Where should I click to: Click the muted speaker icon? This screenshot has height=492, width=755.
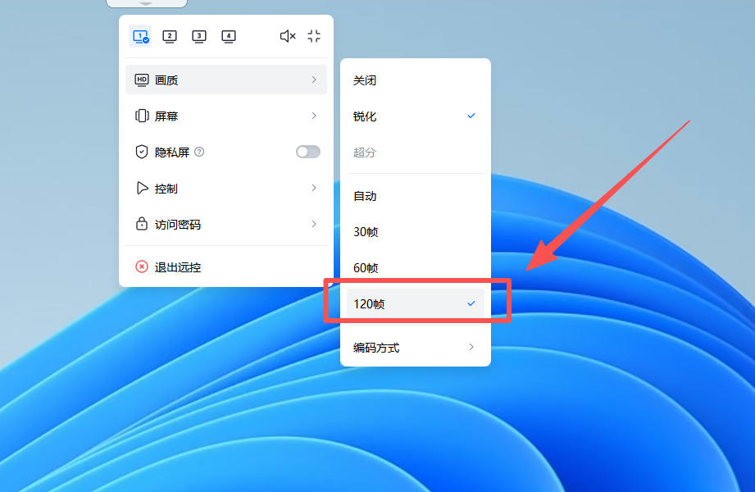(287, 36)
